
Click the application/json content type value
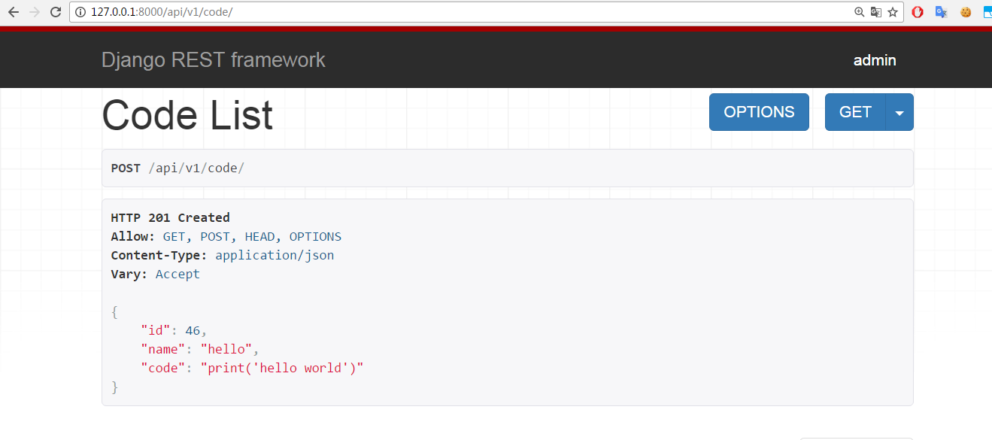tap(275, 256)
